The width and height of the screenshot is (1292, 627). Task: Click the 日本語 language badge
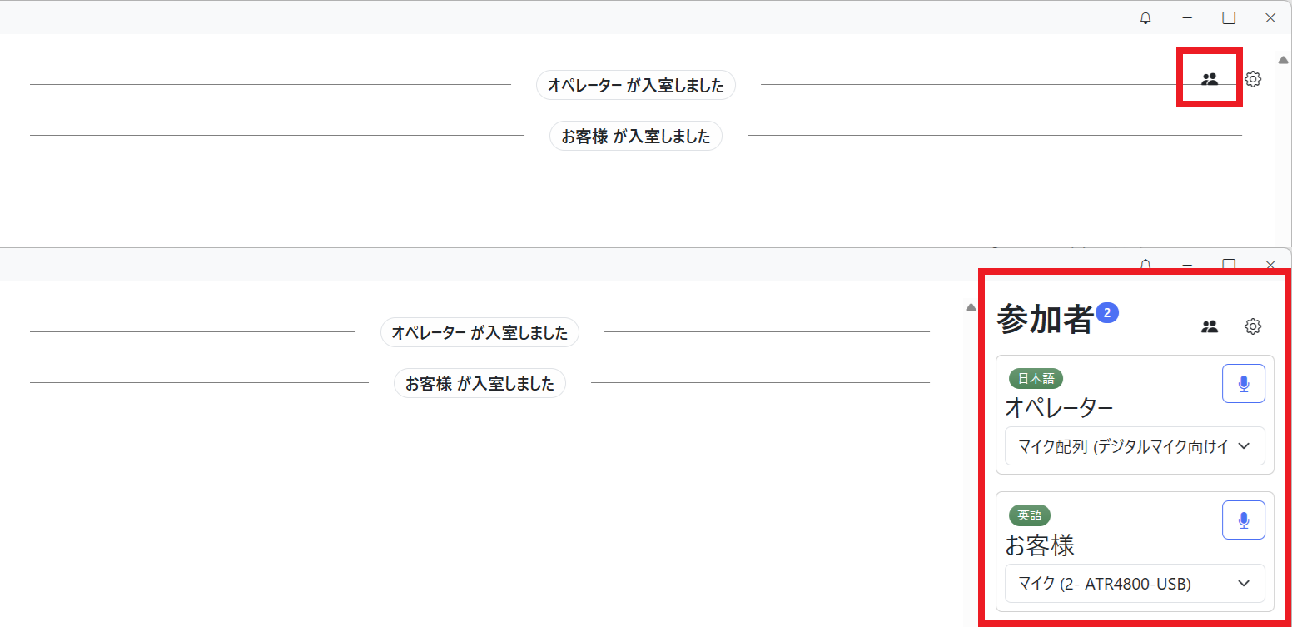[x=1036, y=379]
